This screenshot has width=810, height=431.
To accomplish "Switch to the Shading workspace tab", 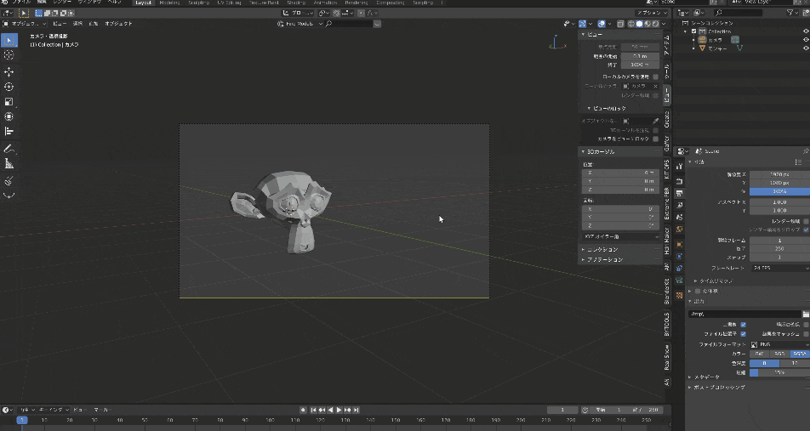I will point(296,3).
